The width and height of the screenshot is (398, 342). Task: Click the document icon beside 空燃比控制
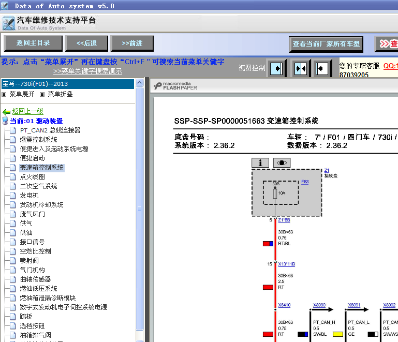pos(13,251)
